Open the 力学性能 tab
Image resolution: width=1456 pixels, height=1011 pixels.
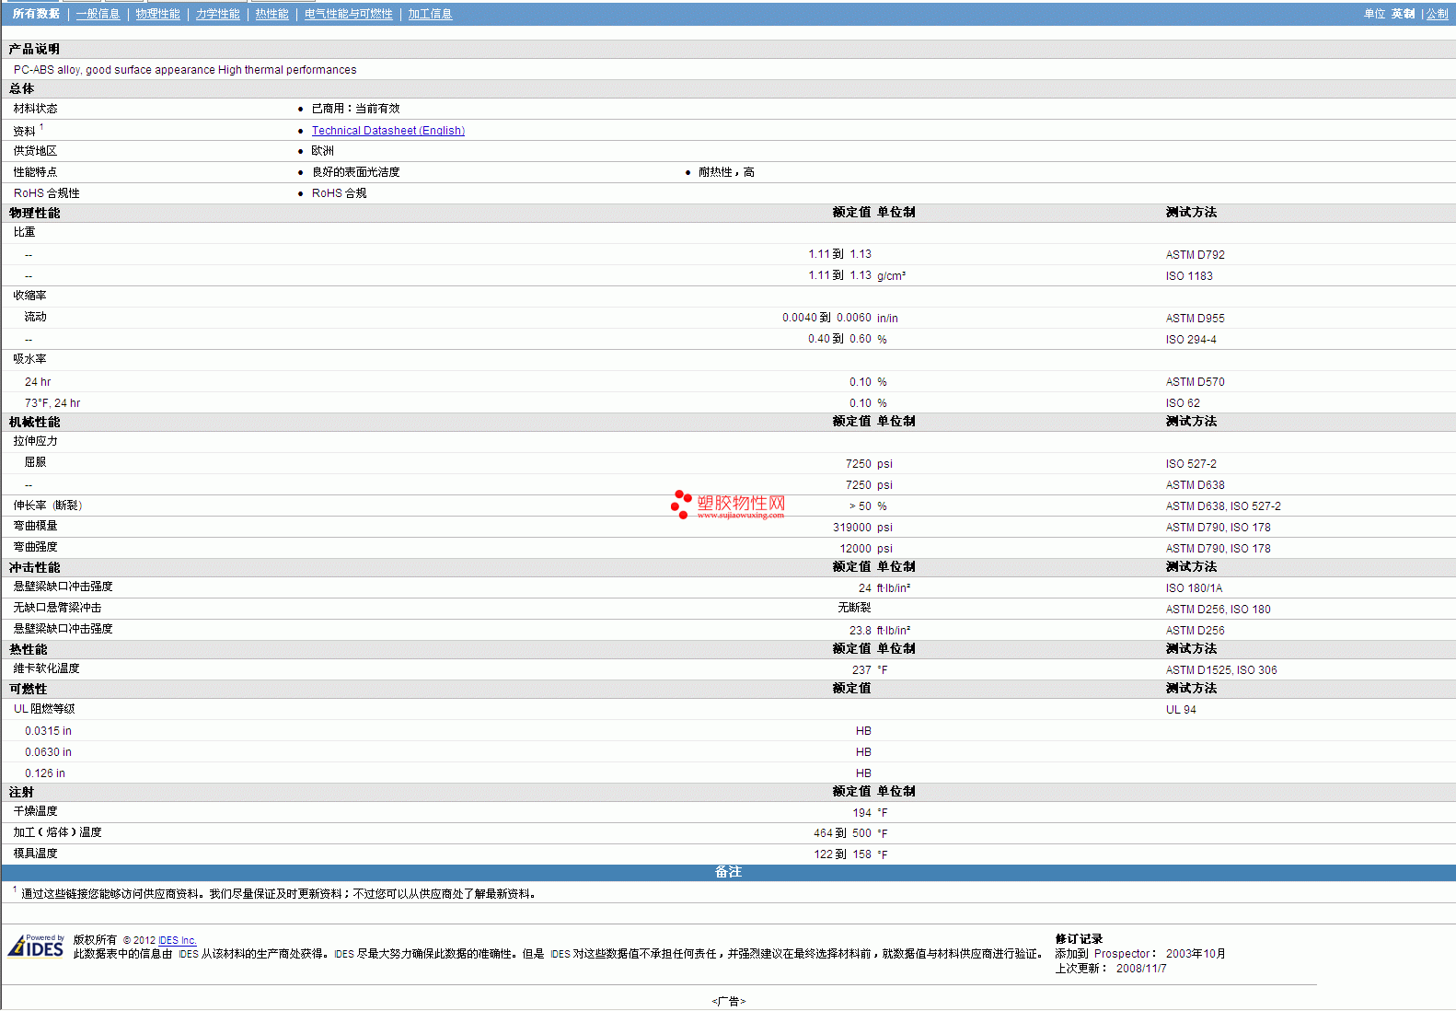coord(217,14)
